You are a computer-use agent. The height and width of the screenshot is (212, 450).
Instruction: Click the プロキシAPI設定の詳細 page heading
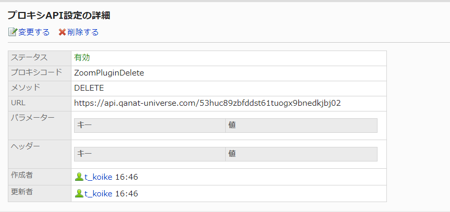58,16
